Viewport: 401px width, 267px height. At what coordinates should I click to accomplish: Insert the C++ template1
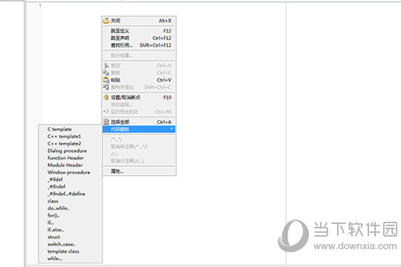[71, 136]
